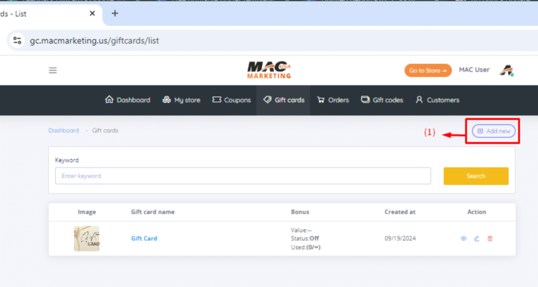Open the Dashboard menu item
Image resolution: width=538 pixels, height=287 pixels.
pyautogui.click(x=128, y=100)
